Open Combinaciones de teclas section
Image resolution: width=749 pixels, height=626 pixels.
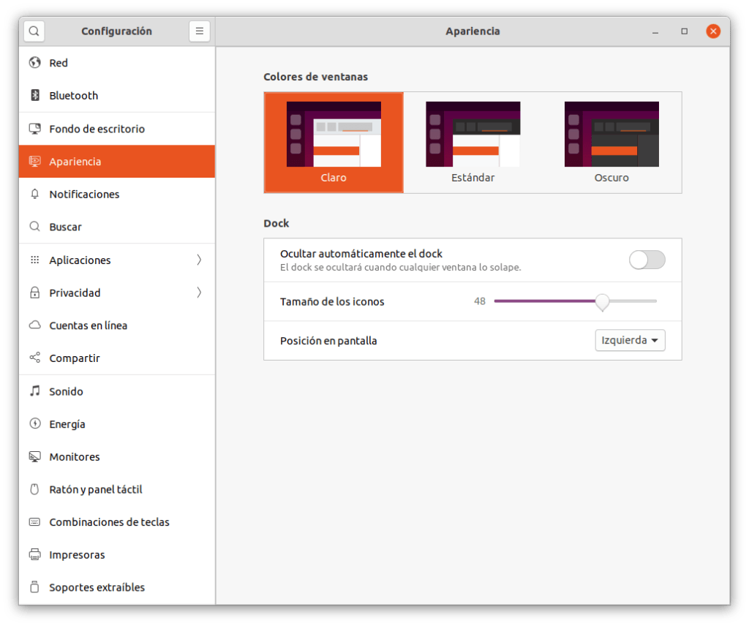click(x=109, y=522)
